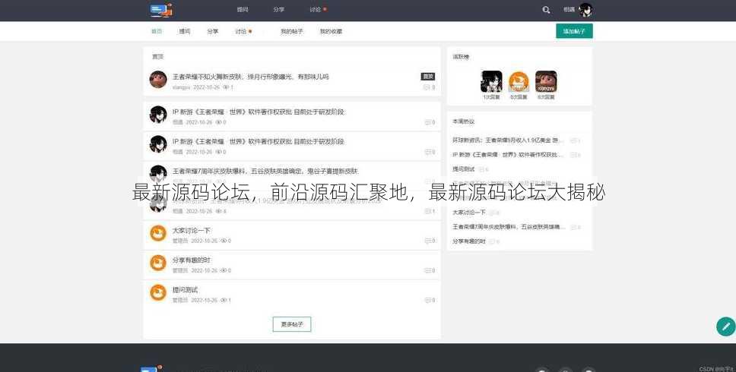Select 提问 tab in white sub-navigation
The height and width of the screenshot is (372, 736).
coord(185,31)
